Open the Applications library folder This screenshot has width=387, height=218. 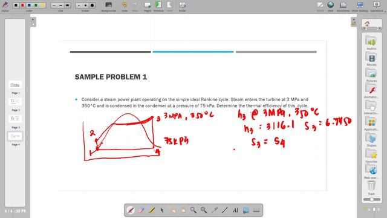pos(371,124)
